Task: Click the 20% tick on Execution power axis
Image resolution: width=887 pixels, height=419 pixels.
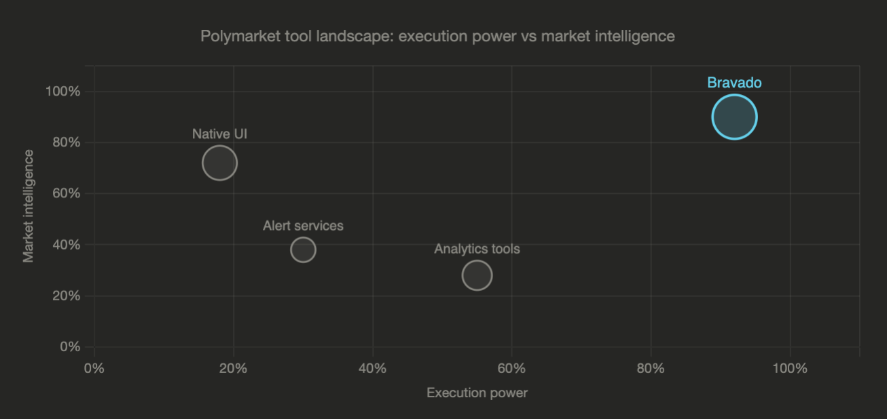Action: [x=234, y=369]
